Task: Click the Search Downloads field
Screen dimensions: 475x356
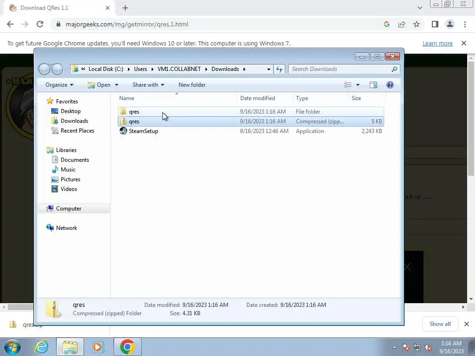Action: click(344, 69)
